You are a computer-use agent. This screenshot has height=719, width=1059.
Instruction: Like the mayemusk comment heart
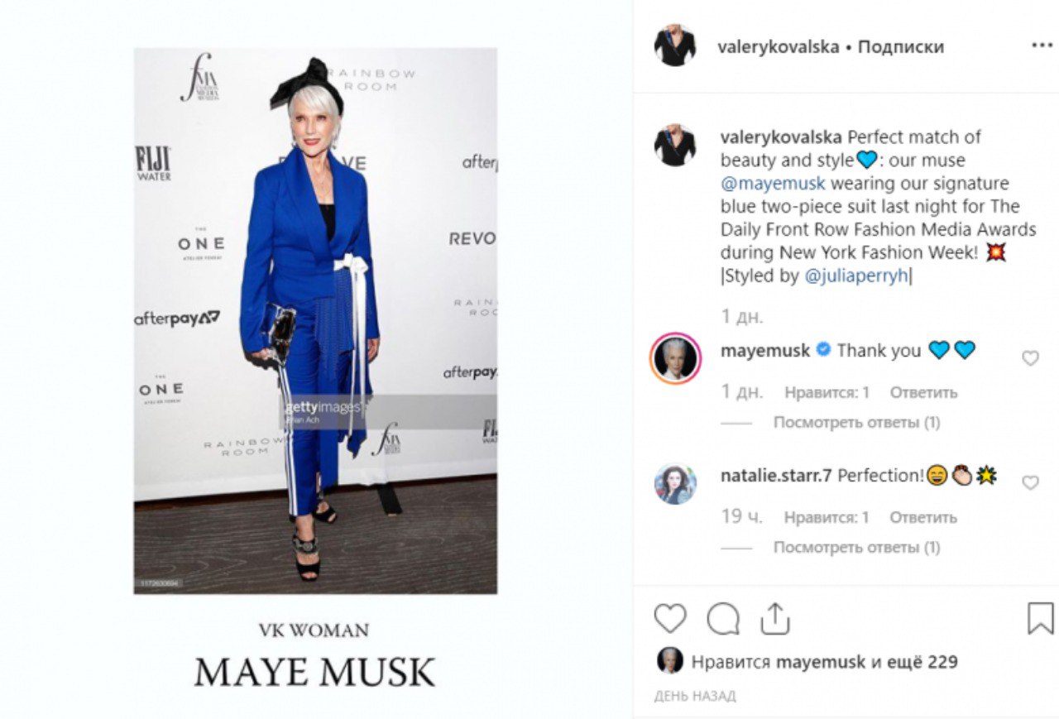(1030, 358)
